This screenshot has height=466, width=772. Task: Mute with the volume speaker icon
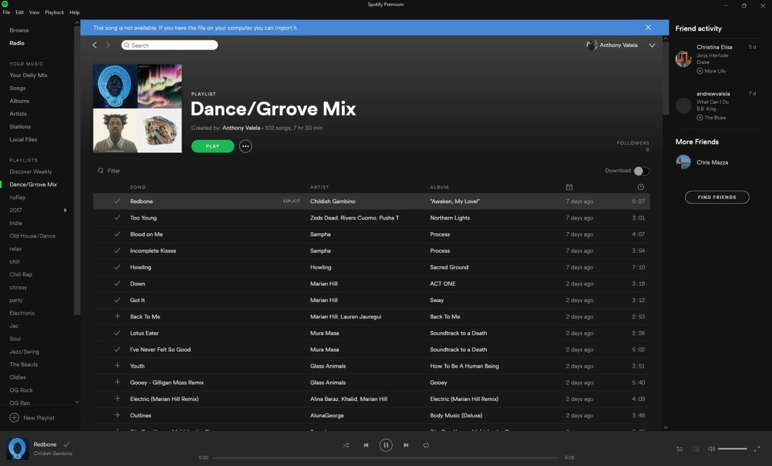point(711,449)
